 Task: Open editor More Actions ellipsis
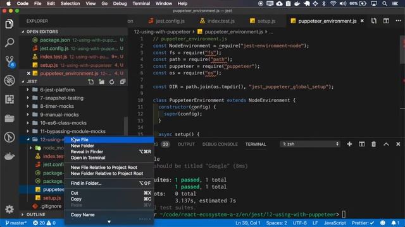[x=398, y=21]
